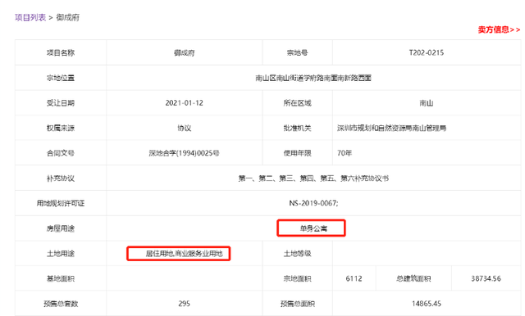Screen dimensions: 525x316
Task: Select the 批准机关 label cell
Action: tap(297, 128)
